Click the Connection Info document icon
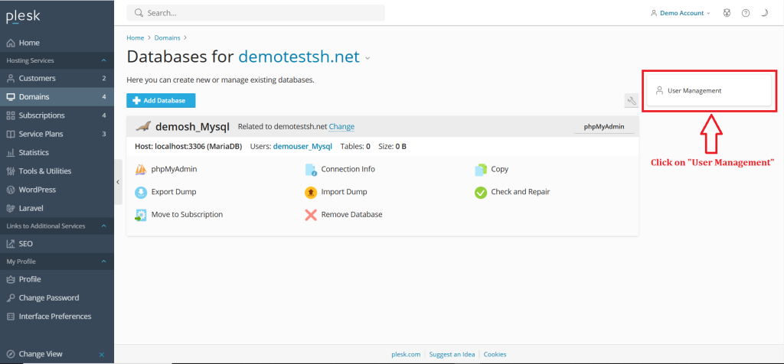 (x=311, y=170)
